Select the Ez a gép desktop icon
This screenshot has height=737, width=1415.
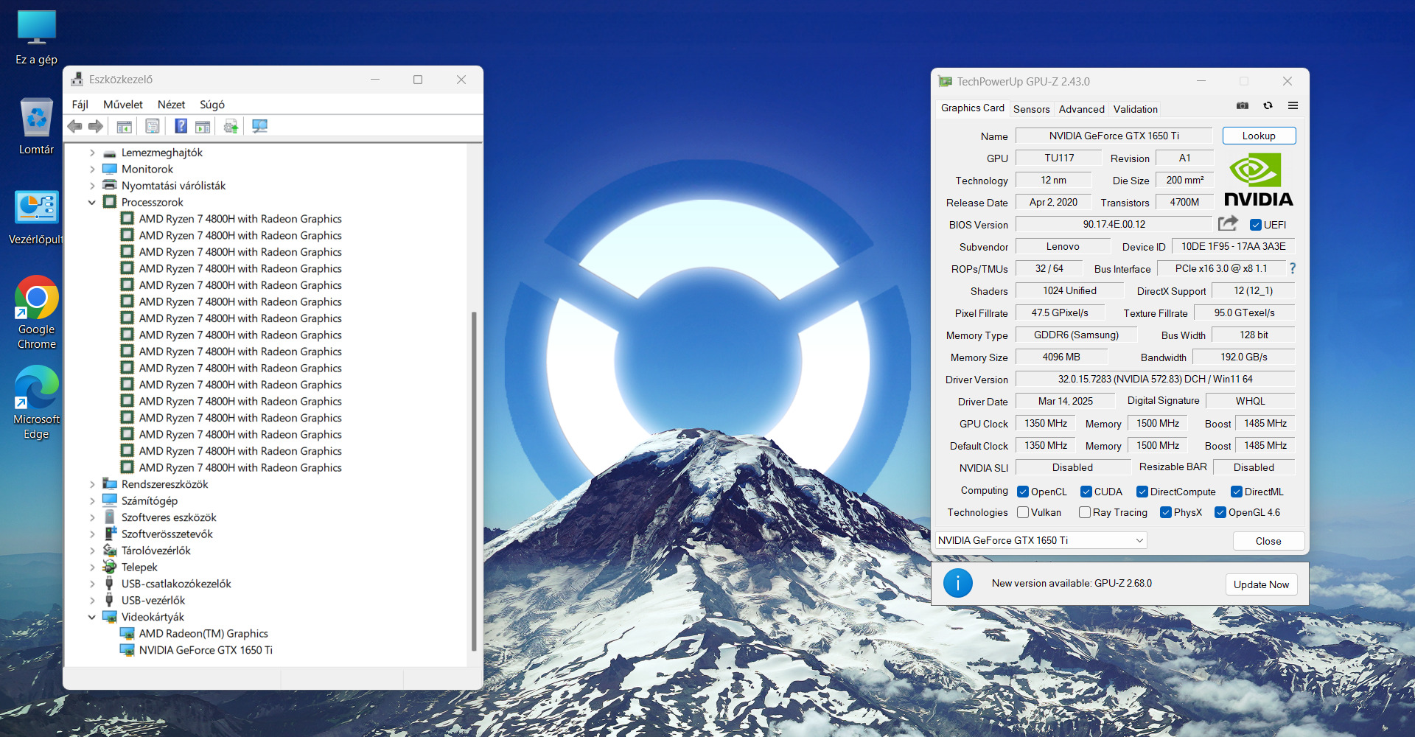coord(36,38)
